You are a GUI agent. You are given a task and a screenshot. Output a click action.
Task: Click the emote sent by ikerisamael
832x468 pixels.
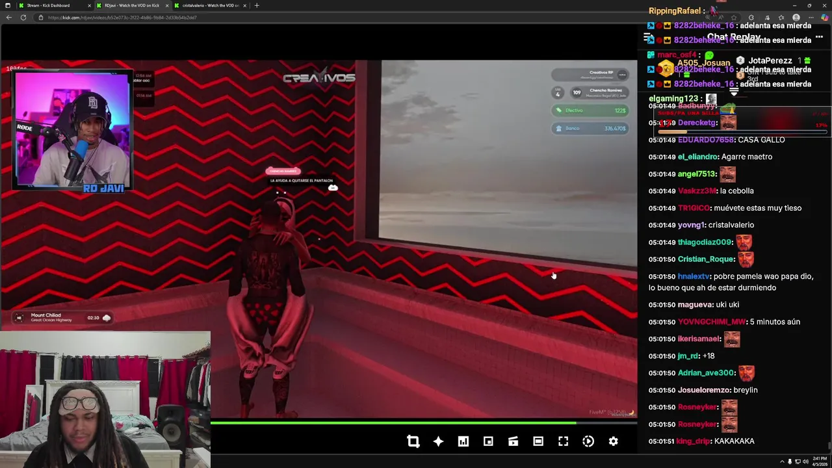tap(732, 339)
